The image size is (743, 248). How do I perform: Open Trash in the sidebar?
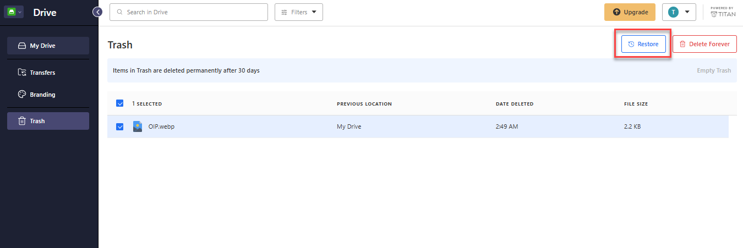[48, 121]
